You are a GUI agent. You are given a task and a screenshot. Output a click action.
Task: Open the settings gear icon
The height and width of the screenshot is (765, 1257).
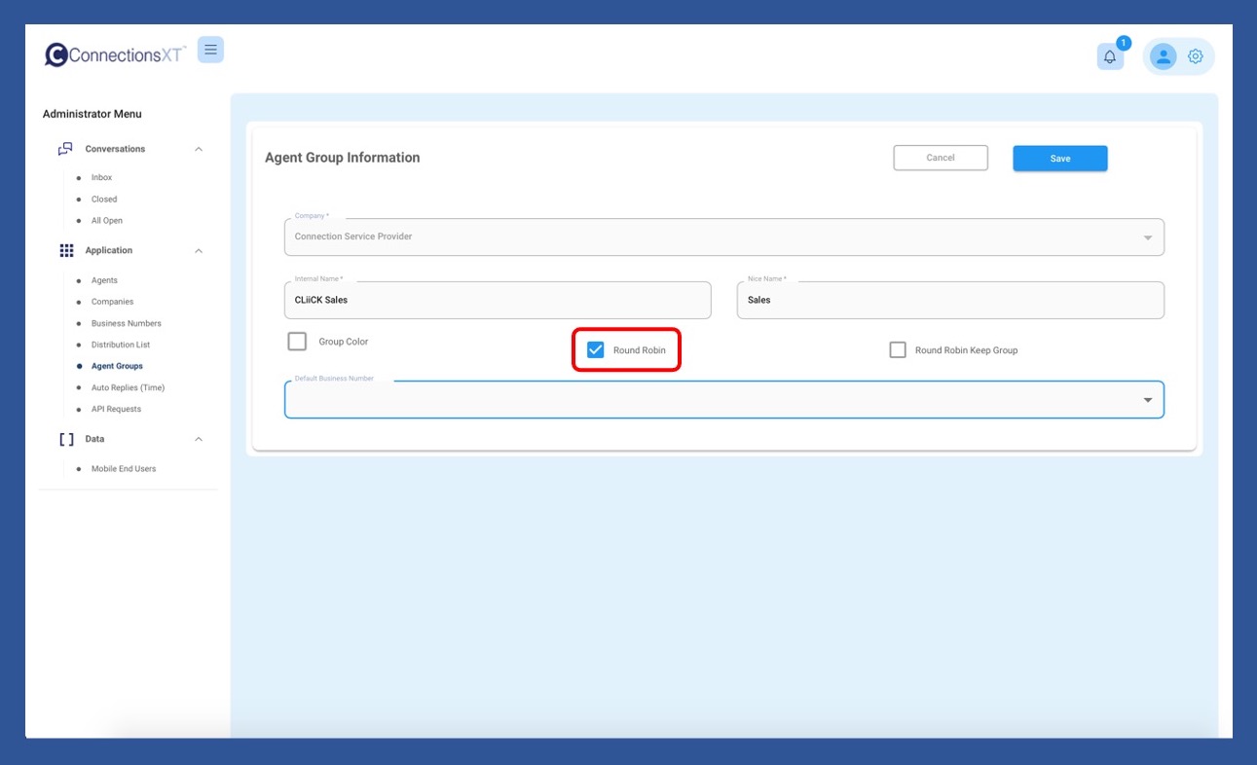pyautogui.click(x=1196, y=56)
